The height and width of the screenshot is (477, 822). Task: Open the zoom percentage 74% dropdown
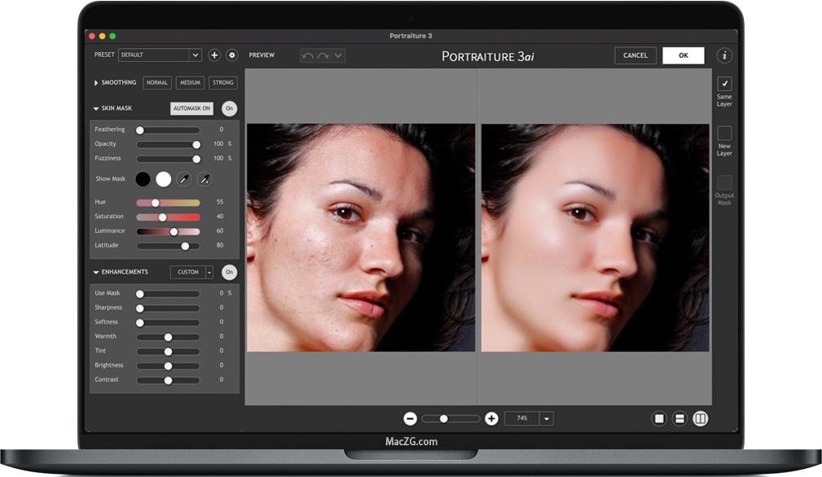coord(547,418)
